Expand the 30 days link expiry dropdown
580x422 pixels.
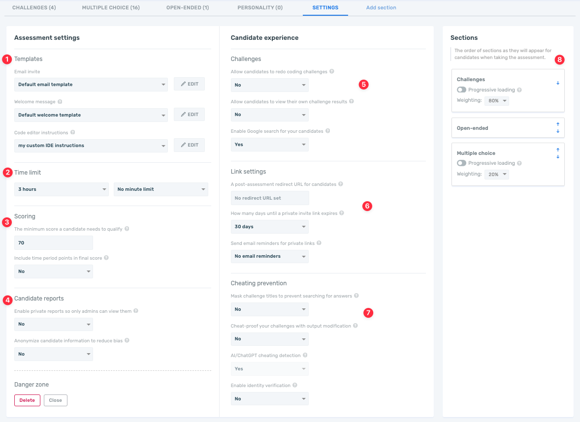tap(269, 227)
